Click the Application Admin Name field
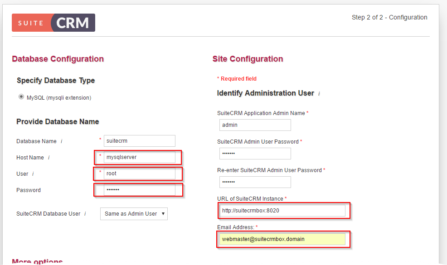The image size is (447, 265). click(x=255, y=125)
